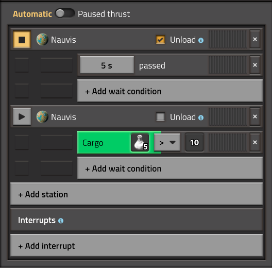The image size is (272, 268).
Task: Open Unload info icon on first stop
Action: [x=201, y=40]
